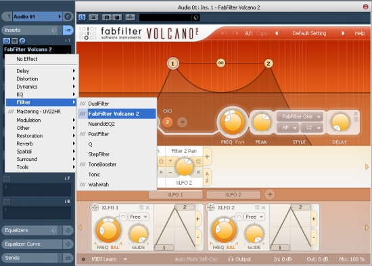The height and width of the screenshot is (266, 372).
Task: Click the add XLFO plus button
Action: pyautogui.click(x=270, y=194)
